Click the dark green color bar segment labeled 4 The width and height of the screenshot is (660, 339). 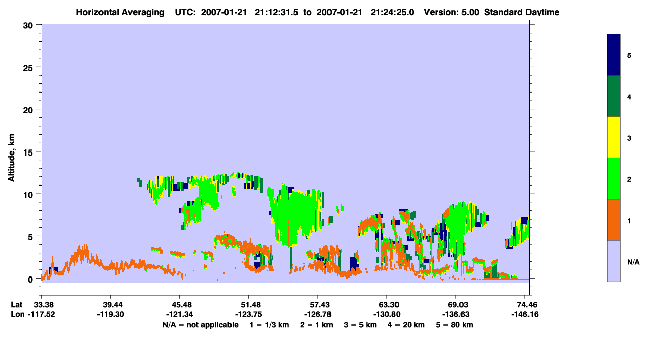click(x=614, y=96)
